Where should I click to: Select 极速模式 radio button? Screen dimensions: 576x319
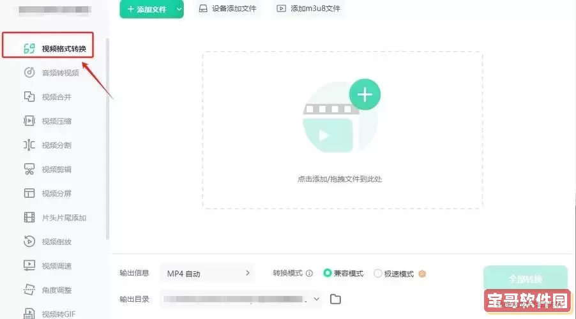click(x=377, y=274)
